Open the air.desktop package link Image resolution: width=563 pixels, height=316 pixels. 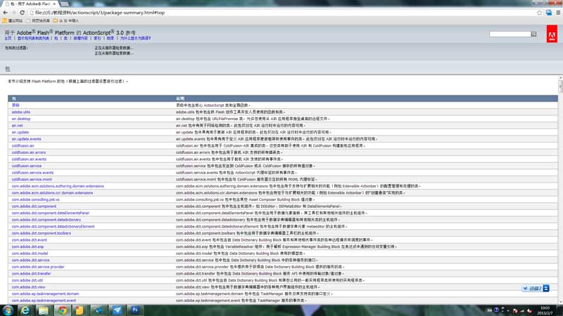21,119
